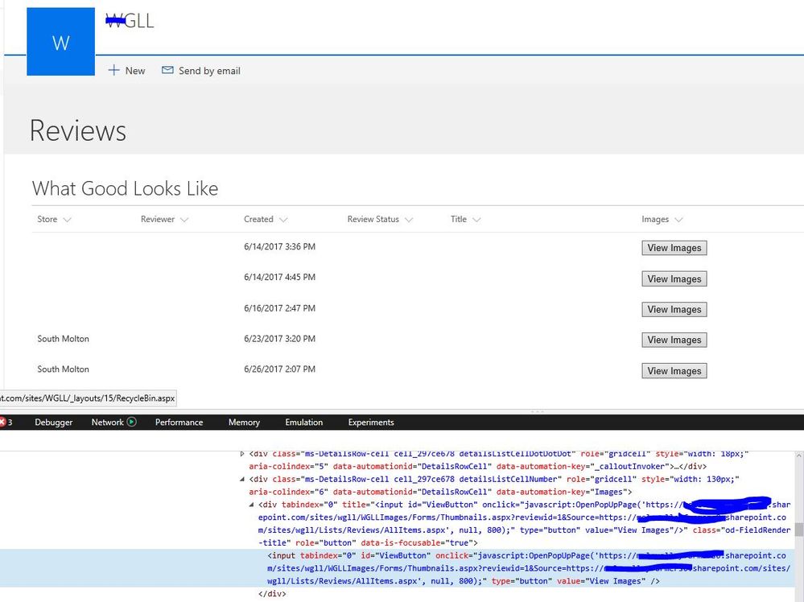804x602 pixels.
Task: Click the DOM explorer vertical scrollbar thumb
Action: click(x=799, y=530)
